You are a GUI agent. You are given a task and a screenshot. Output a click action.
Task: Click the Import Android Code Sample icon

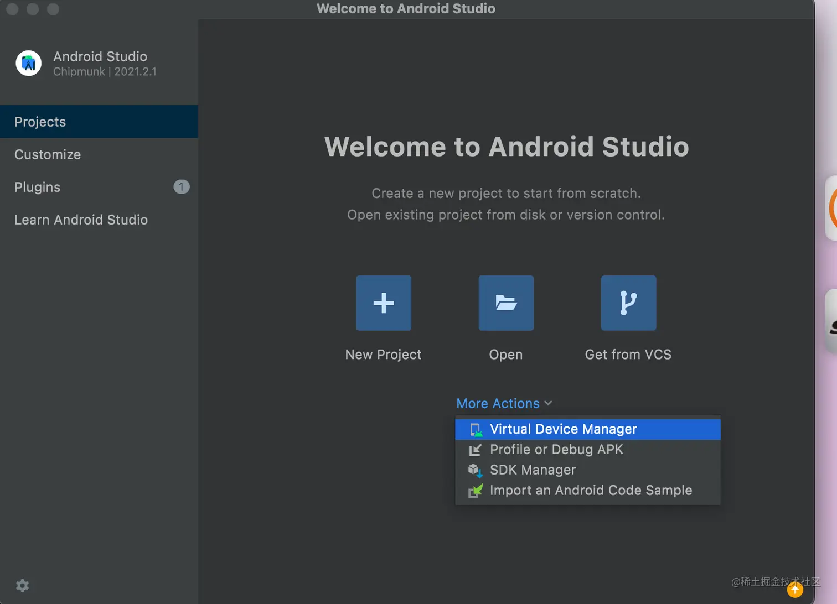point(476,491)
